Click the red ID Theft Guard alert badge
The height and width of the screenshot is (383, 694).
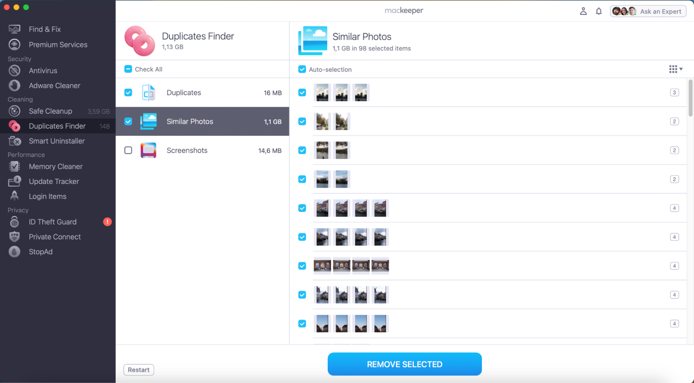click(x=107, y=222)
